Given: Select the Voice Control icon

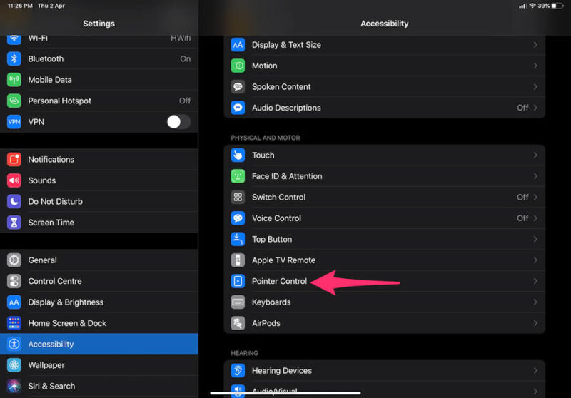Looking at the screenshot, I should click(x=238, y=218).
